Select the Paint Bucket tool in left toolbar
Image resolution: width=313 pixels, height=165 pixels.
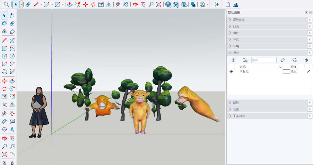(x=4, y=23)
